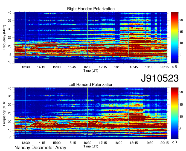Click the 13:30 tick label on the top plot
Image resolution: width=186 pixels, height=151 pixels.
[26, 67]
